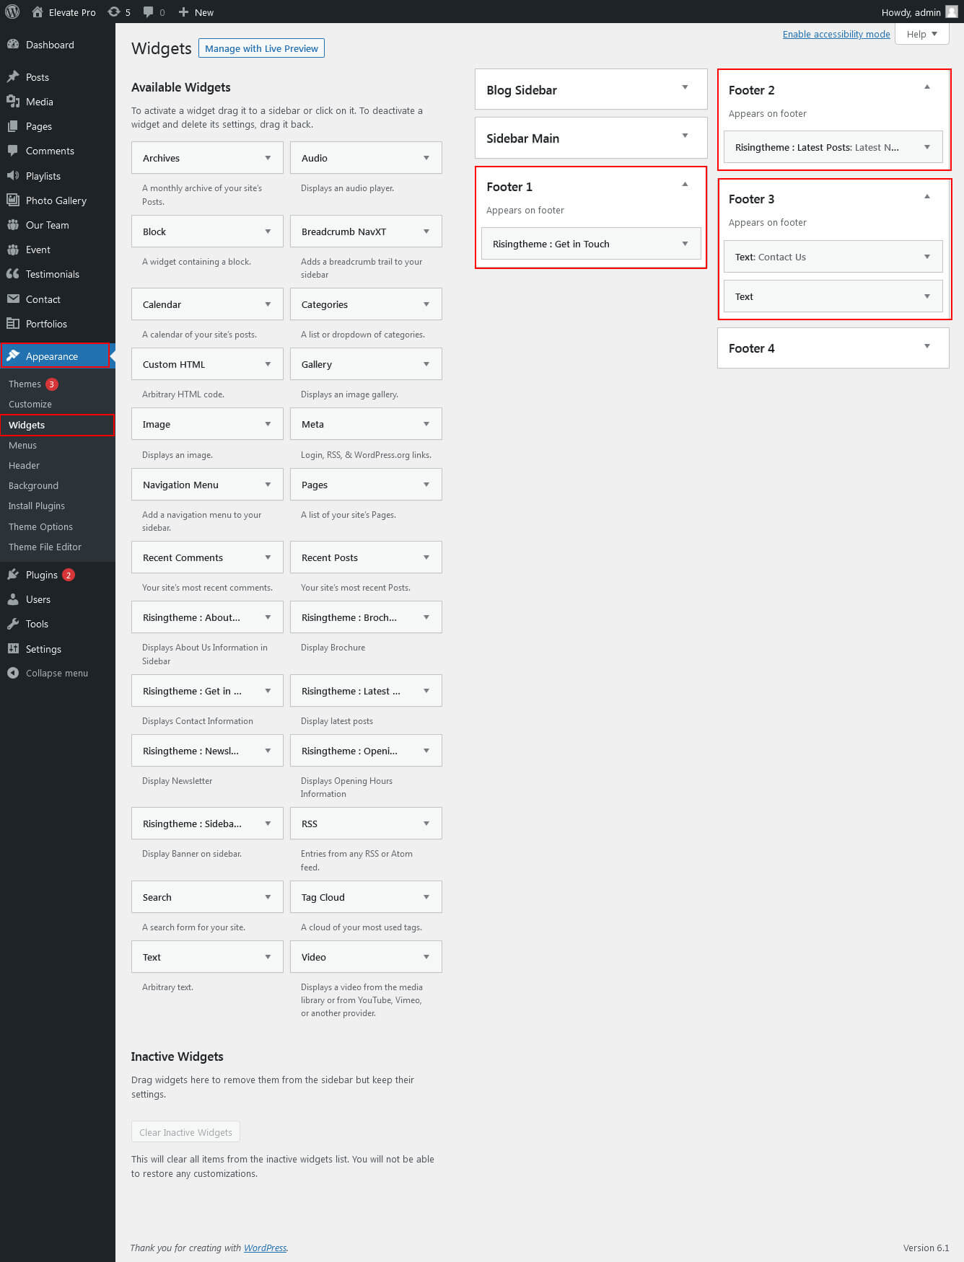
Task: Expand the Footer 4 widget area
Action: tap(927, 347)
